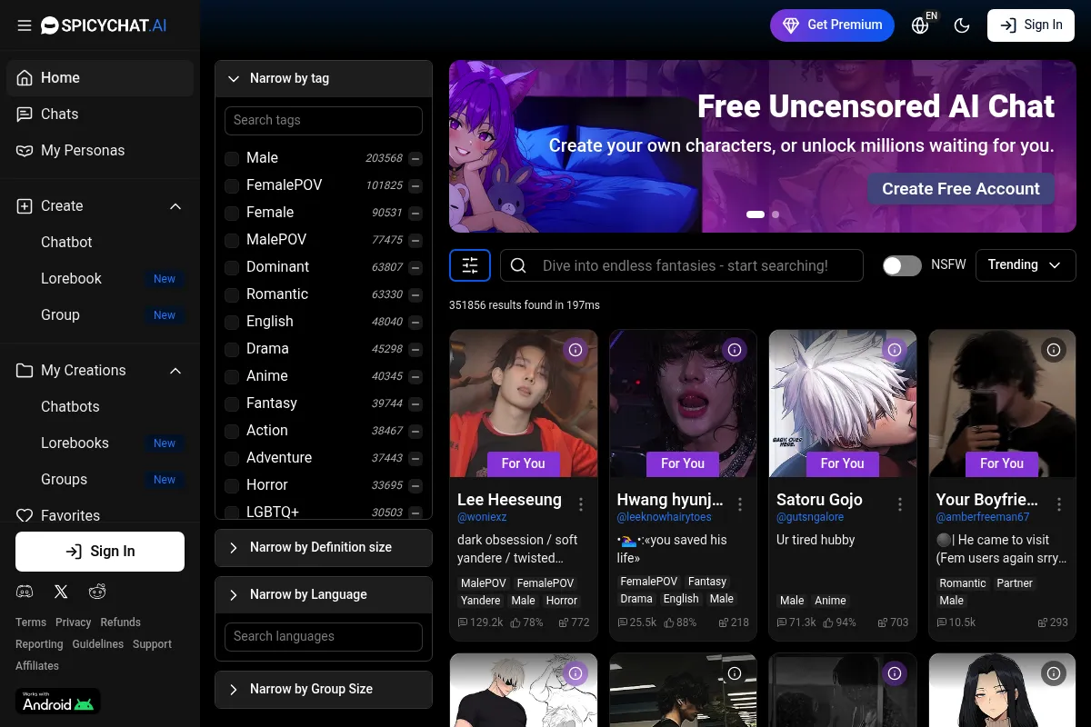Exclude the FemalePOV tag with minus

(415, 185)
